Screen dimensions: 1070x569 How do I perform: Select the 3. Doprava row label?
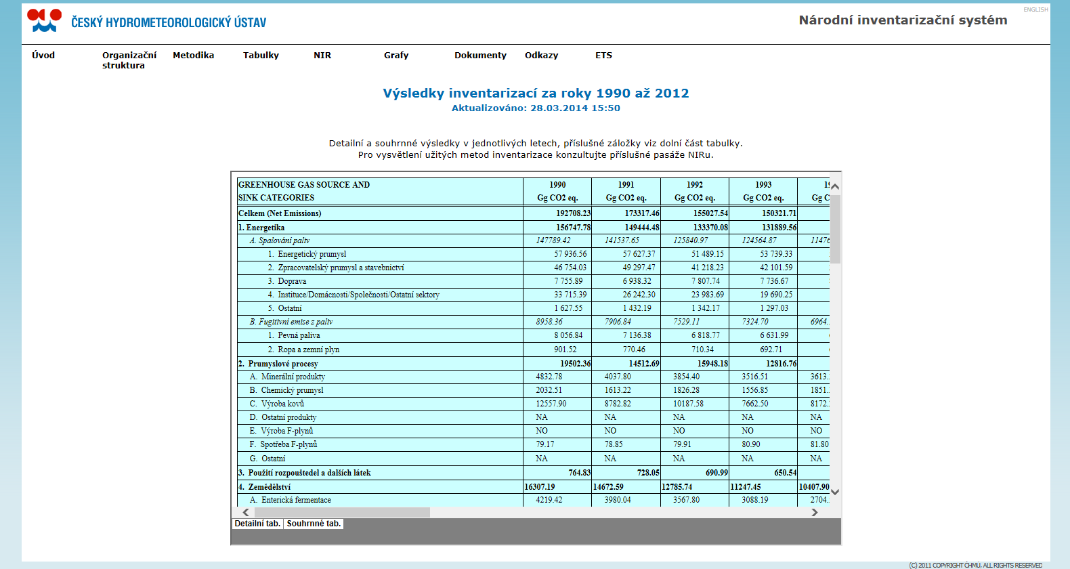pos(287,281)
